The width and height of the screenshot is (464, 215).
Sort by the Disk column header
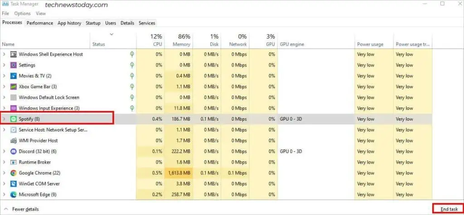coord(207,40)
